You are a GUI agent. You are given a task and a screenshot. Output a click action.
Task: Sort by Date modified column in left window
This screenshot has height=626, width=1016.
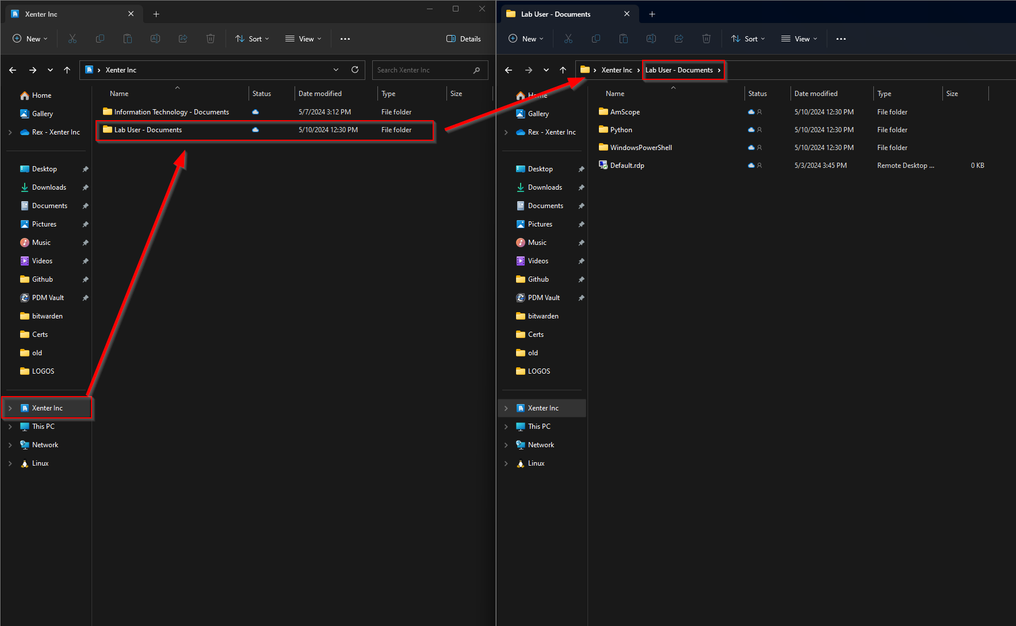click(x=320, y=93)
